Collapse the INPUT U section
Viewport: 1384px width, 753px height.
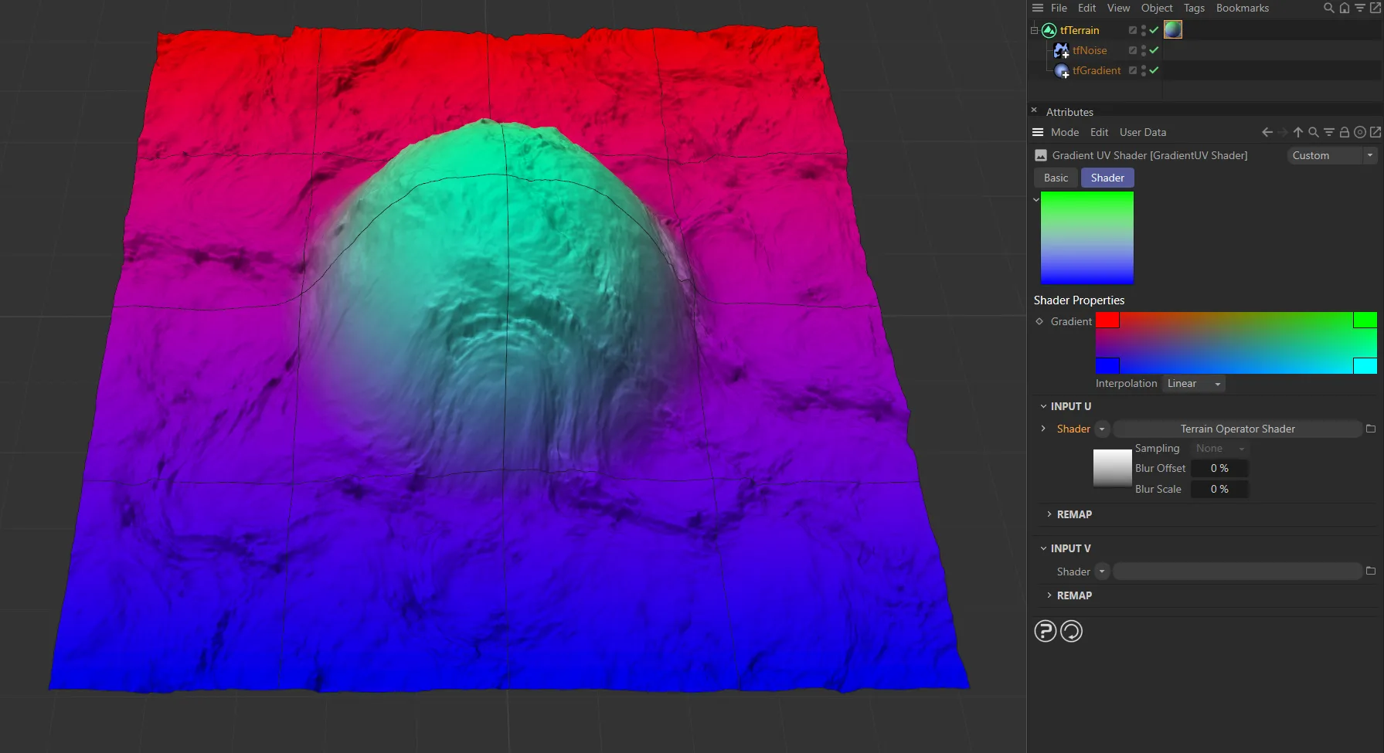click(x=1043, y=406)
